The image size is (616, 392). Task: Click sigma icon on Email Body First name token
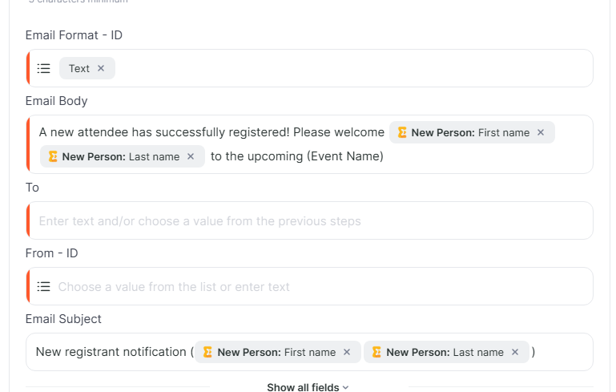(402, 132)
